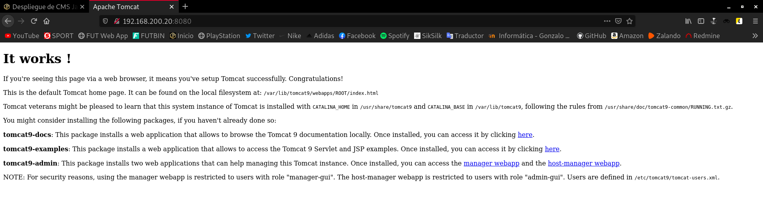The height and width of the screenshot is (208, 763).
Task: Open the Firefox hamburger menu
Action: coord(755,21)
